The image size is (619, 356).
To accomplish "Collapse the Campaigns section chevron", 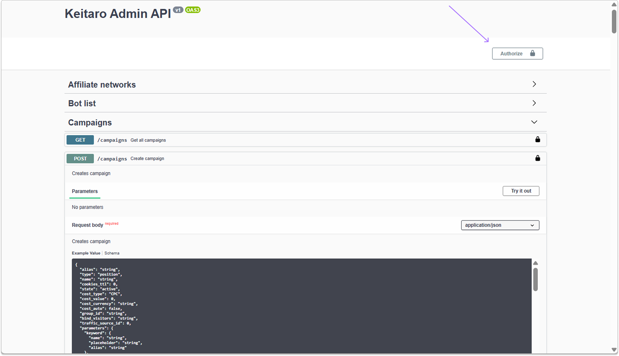I will [x=534, y=122].
